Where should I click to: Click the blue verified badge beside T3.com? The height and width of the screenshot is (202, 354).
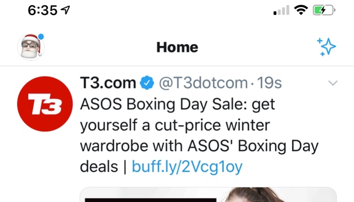147,83
